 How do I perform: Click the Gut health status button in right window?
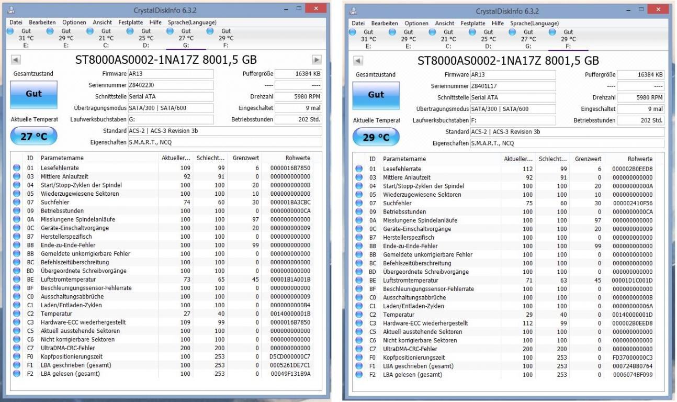pos(376,95)
